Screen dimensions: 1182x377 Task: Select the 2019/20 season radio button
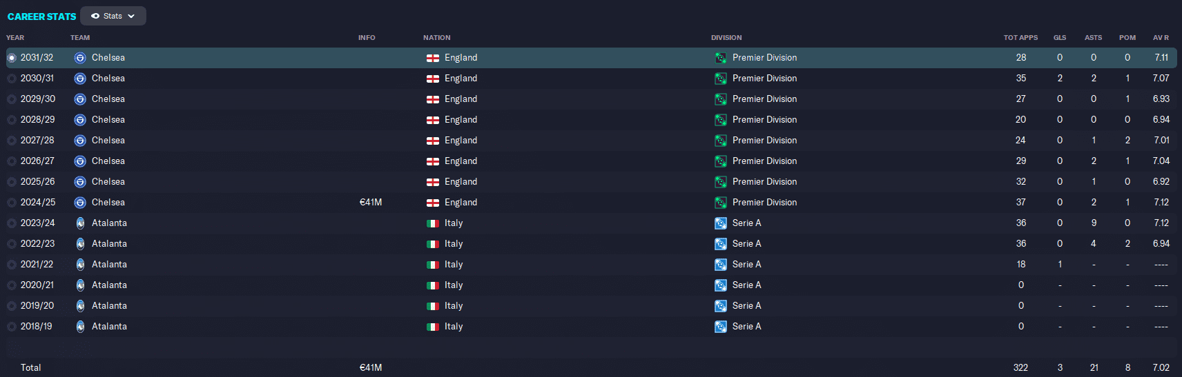[x=12, y=306]
